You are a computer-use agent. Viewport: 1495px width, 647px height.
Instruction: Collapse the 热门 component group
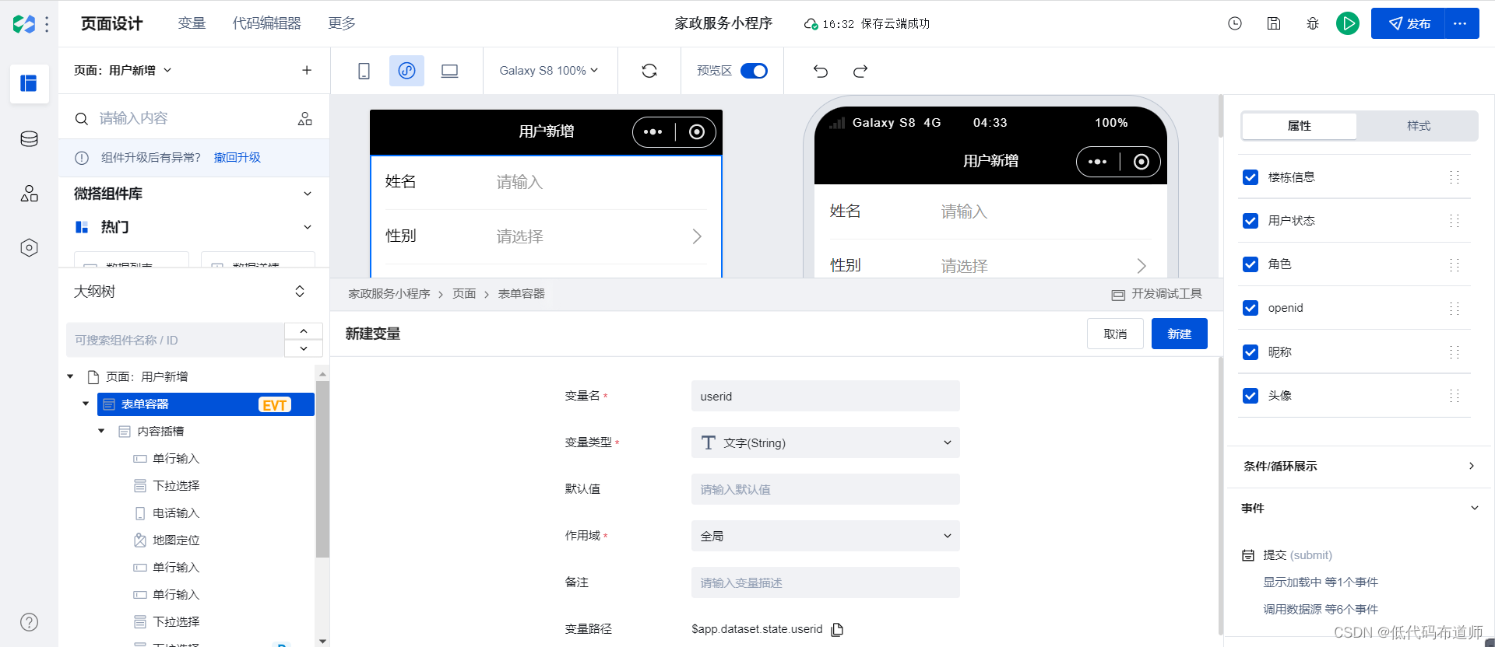point(308,227)
